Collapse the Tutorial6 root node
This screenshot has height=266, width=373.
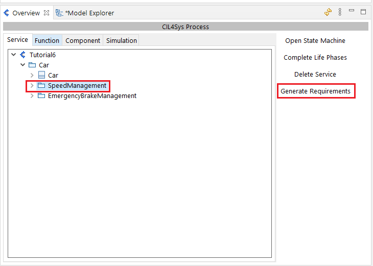pyautogui.click(x=14, y=55)
